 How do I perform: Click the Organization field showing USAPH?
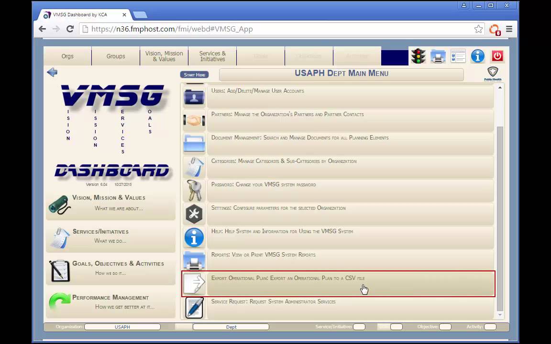[x=122, y=327]
